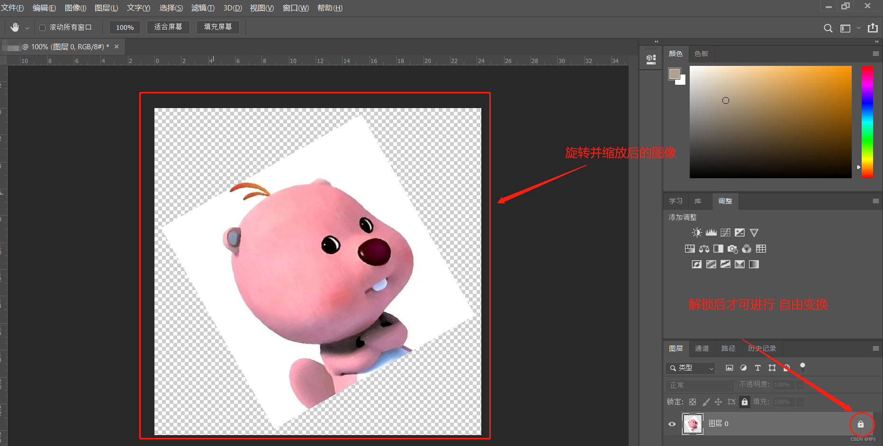Image resolution: width=883 pixels, height=446 pixels.
Task: Switch to the 历史记录 tab
Action: click(x=762, y=349)
